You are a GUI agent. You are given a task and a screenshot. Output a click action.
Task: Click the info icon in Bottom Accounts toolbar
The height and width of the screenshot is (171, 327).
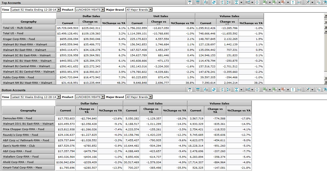257,90
